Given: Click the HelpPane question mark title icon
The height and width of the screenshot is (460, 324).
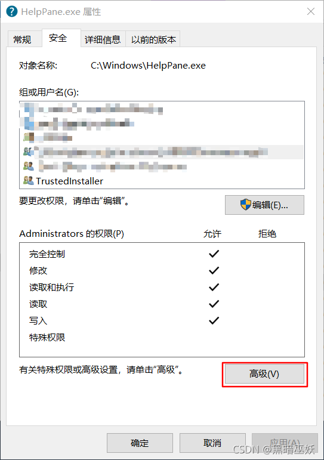Looking at the screenshot, I should point(12,11).
